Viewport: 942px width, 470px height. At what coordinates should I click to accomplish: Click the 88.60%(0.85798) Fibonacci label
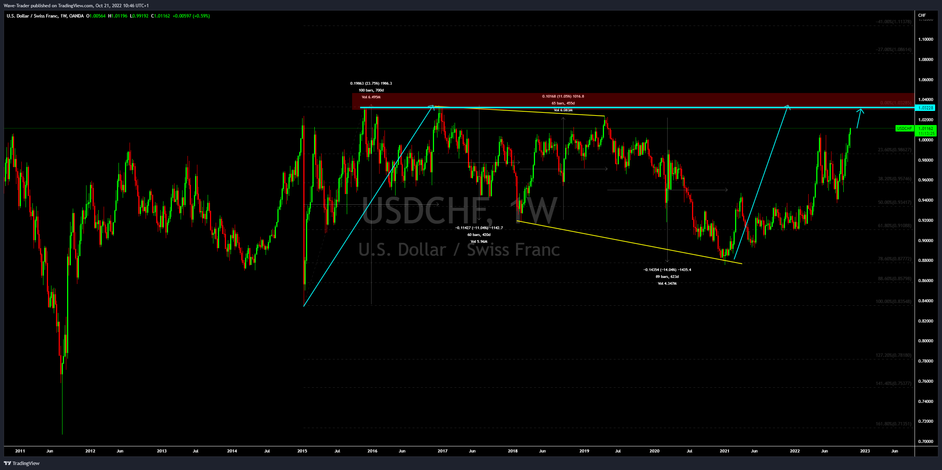pyautogui.click(x=894, y=279)
